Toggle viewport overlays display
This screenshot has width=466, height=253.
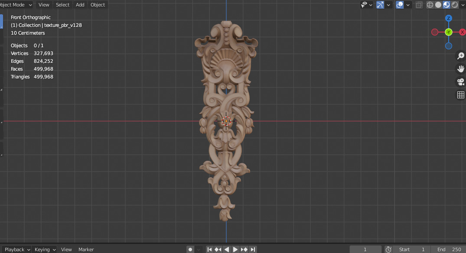[x=400, y=5]
